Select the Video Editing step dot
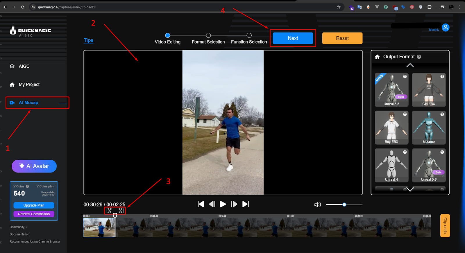 click(x=168, y=35)
